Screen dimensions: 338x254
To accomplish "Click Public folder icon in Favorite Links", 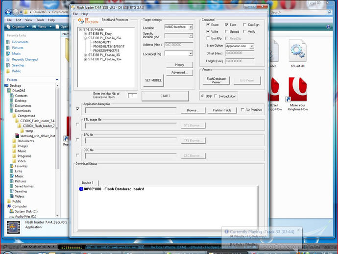I will click(8, 71).
